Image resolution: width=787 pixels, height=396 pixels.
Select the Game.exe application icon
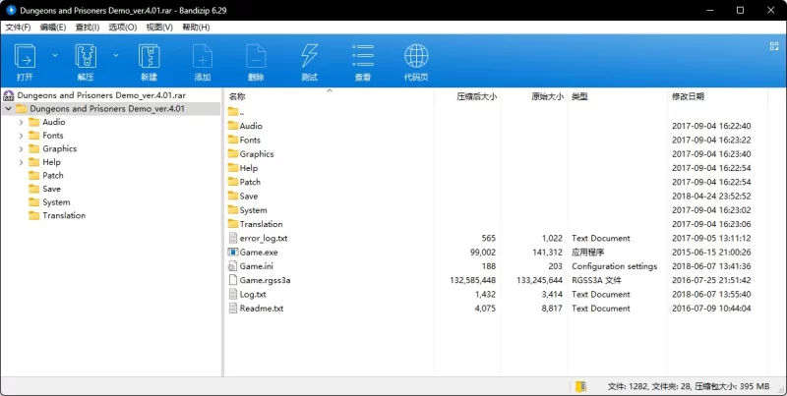click(x=233, y=253)
